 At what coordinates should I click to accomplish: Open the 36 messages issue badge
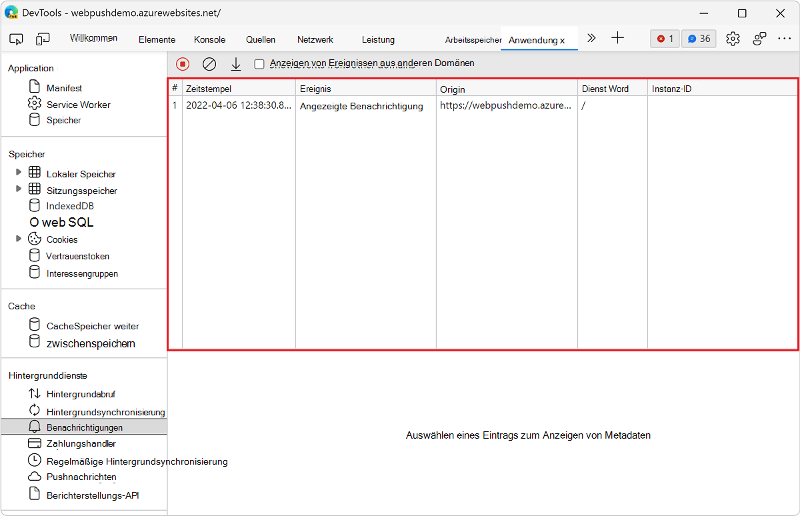click(x=699, y=39)
